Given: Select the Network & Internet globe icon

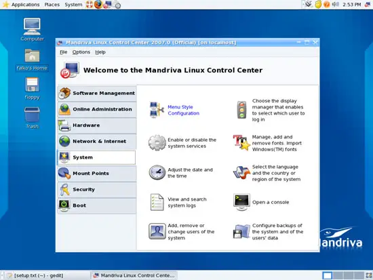Looking at the screenshot, I should click(64, 141).
